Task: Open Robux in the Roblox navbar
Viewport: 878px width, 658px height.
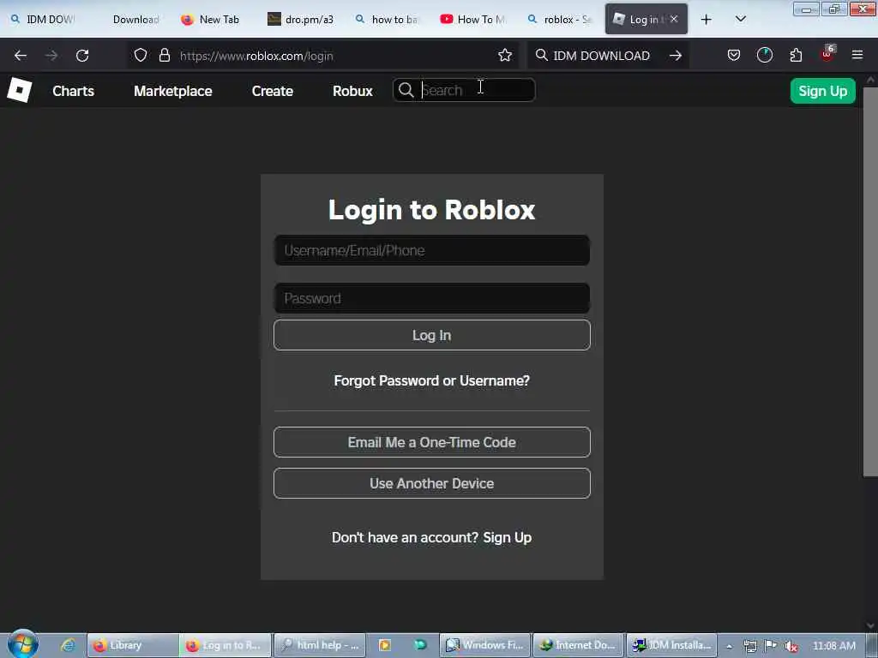Action: click(x=352, y=91)
